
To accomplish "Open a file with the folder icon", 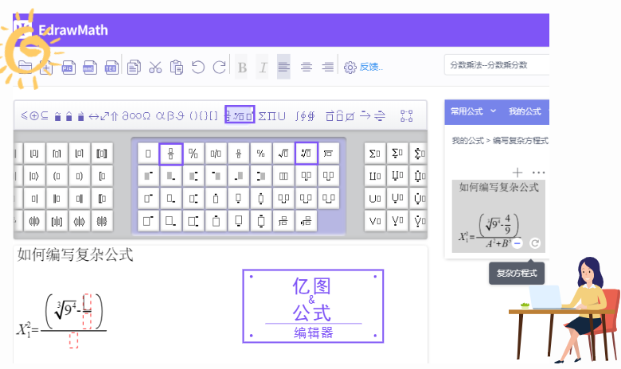I will [25, 68].
